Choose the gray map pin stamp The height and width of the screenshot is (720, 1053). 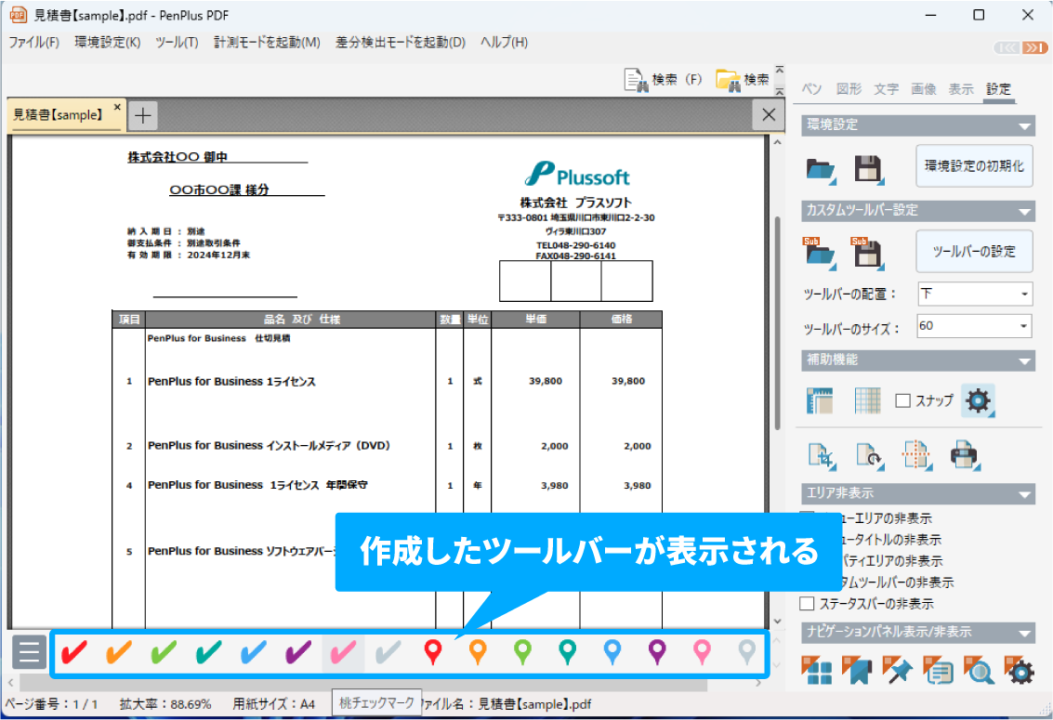[x=747, y=651]
